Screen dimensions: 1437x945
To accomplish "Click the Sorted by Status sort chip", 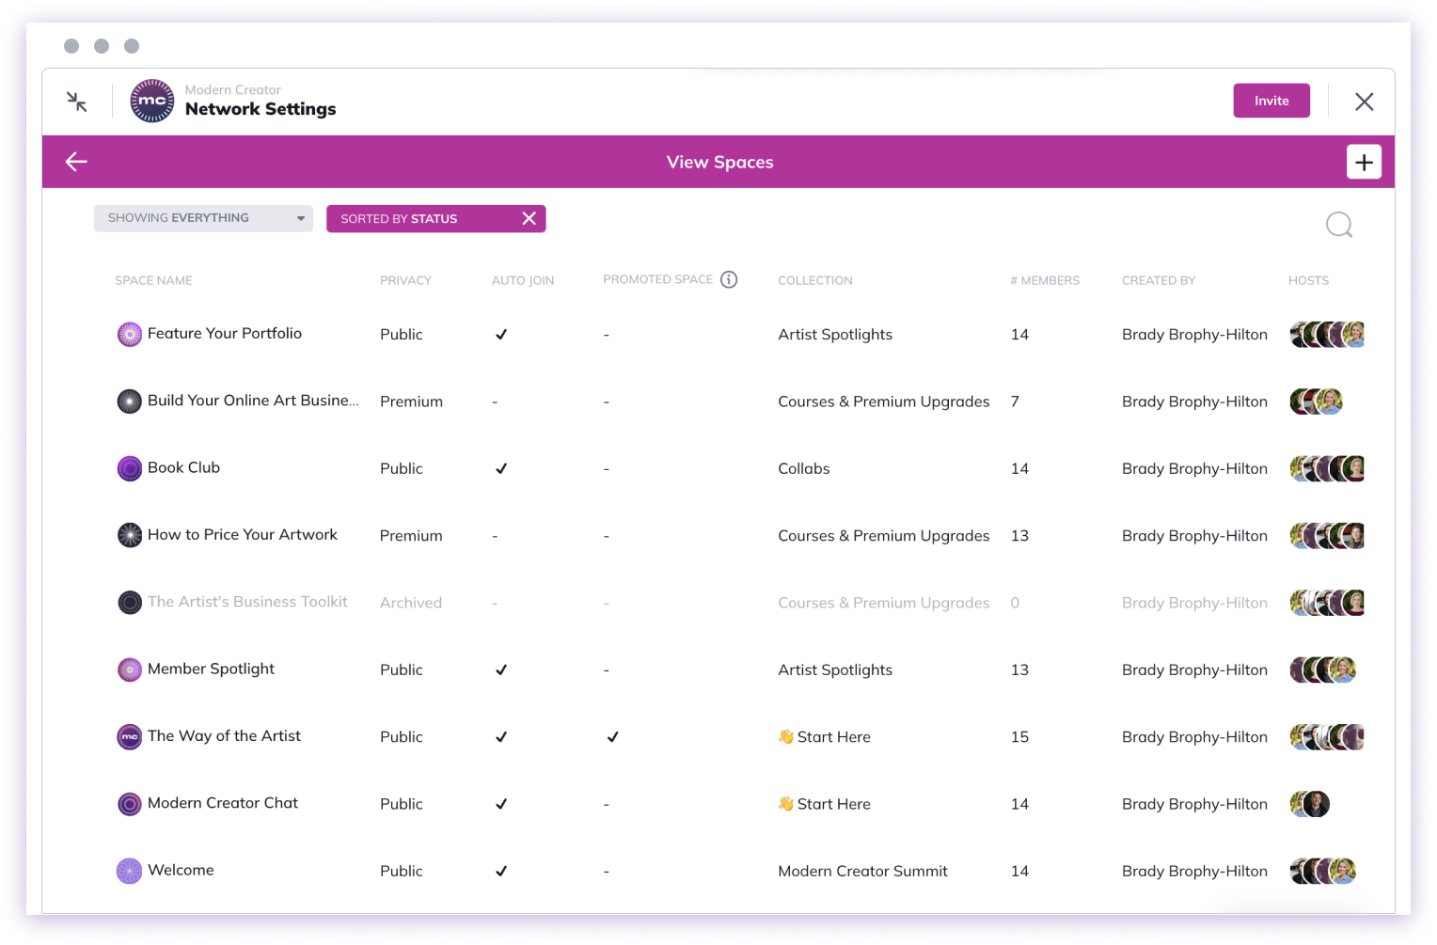I will pos(435,218).
